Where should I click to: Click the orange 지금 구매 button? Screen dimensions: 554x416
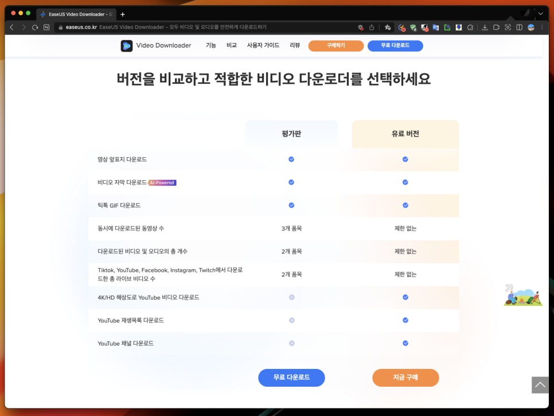405,378
